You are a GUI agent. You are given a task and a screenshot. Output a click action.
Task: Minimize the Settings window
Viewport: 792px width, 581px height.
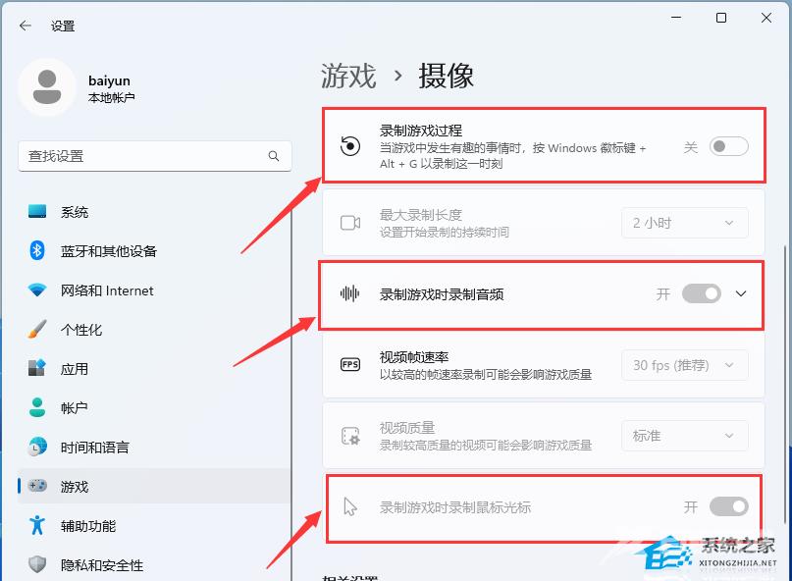676,18
